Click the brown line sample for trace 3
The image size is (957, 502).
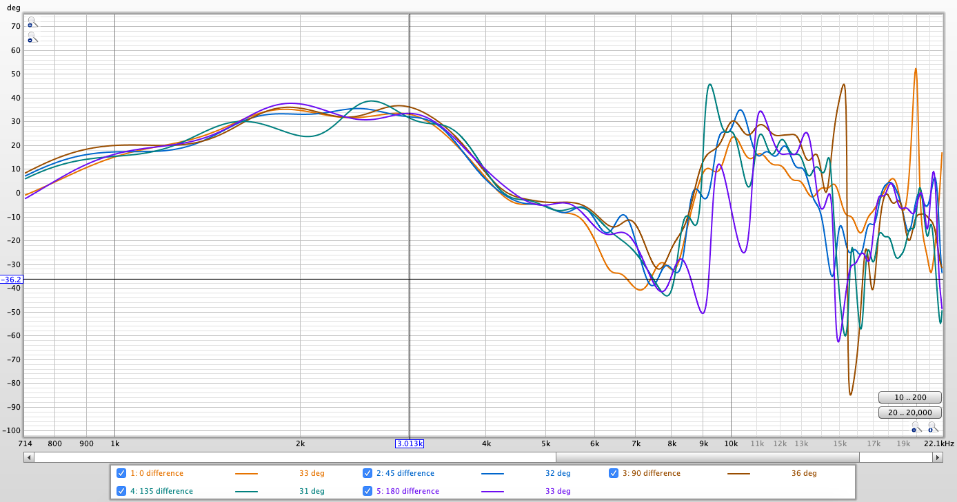[738, 474]
